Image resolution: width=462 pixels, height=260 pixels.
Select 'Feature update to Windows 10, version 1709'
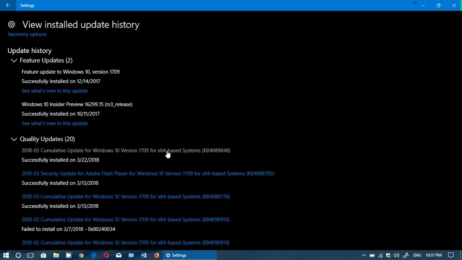71,72
